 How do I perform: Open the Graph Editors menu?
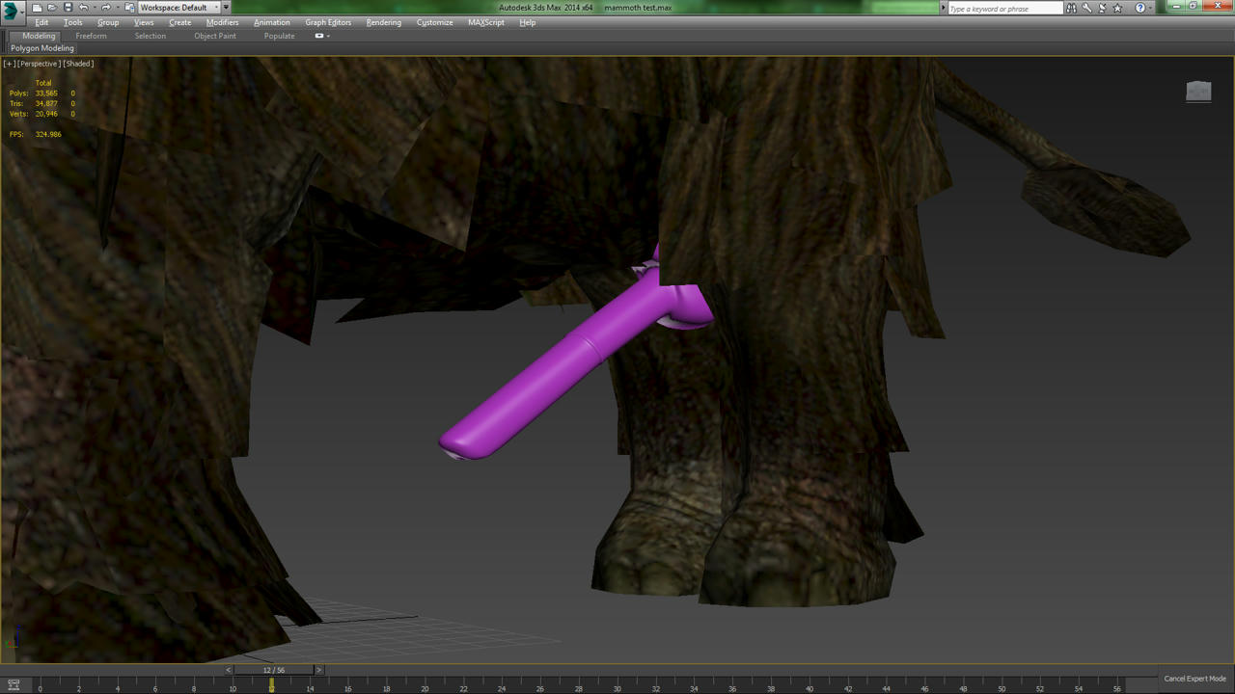(x=328, y=22)
